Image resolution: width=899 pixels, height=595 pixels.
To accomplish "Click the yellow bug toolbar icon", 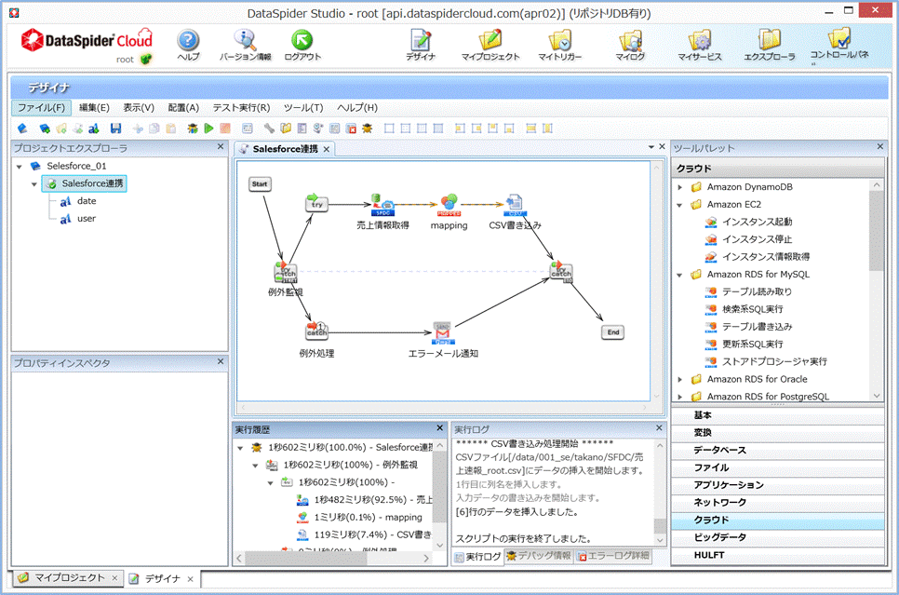I will pos(368,128).
